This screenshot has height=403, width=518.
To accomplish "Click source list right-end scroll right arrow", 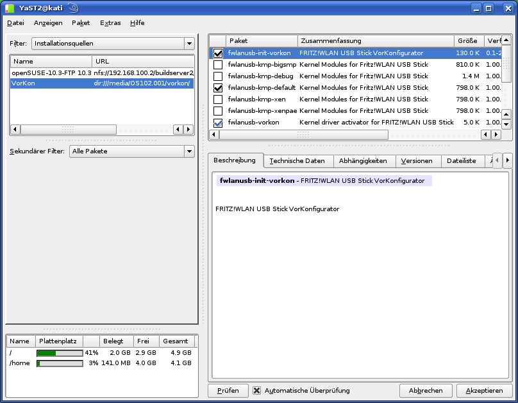I will 188,129.
